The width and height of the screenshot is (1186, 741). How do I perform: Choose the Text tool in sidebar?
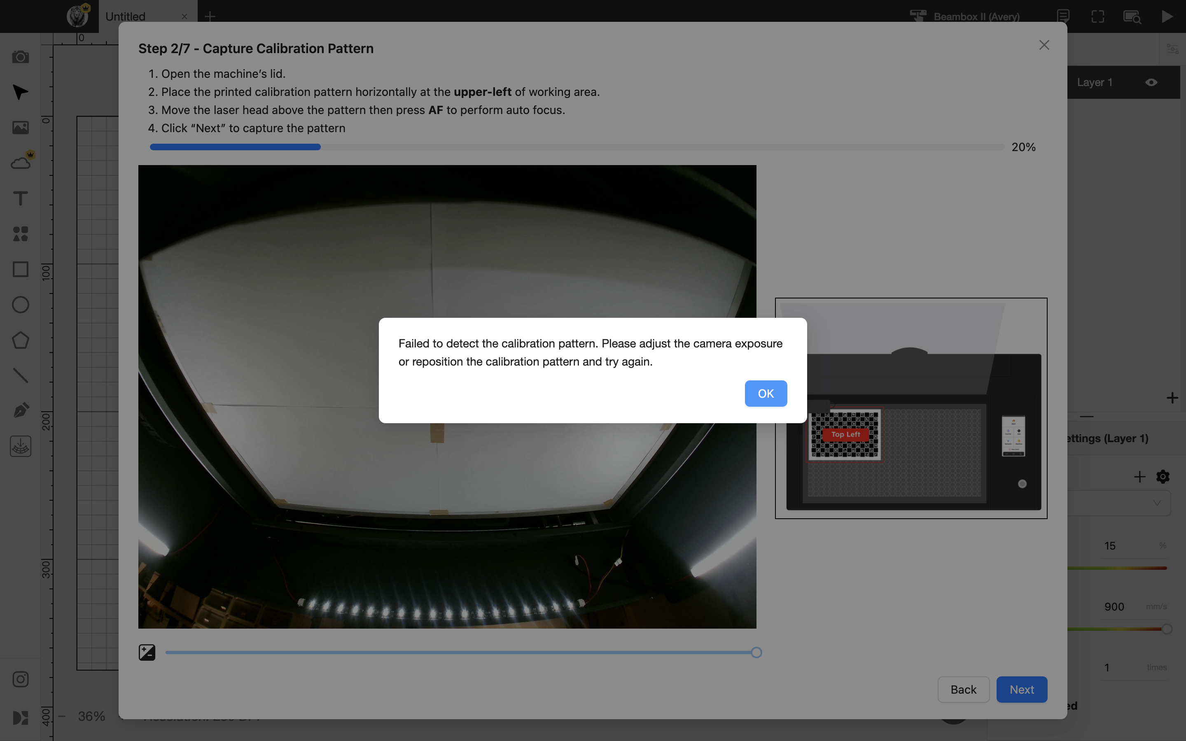click(x=20, y=198)
